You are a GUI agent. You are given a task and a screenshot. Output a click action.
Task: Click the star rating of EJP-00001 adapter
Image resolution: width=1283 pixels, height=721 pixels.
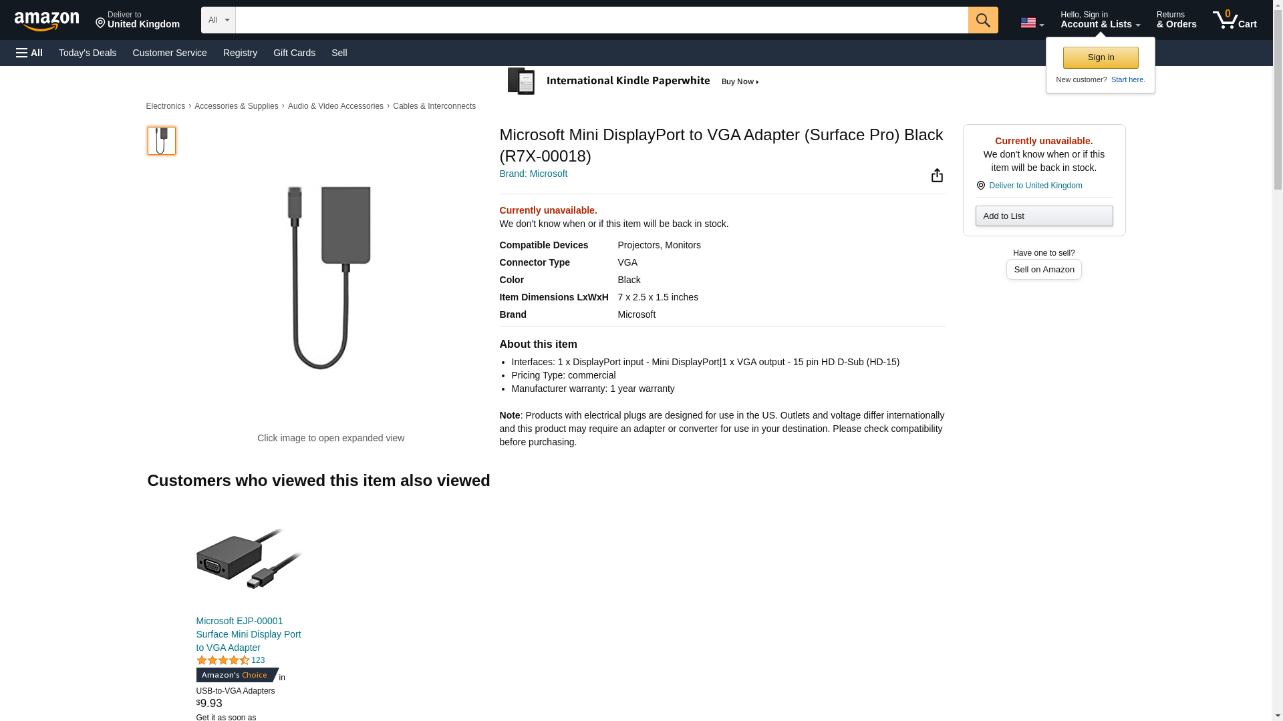tap(223, 660)
